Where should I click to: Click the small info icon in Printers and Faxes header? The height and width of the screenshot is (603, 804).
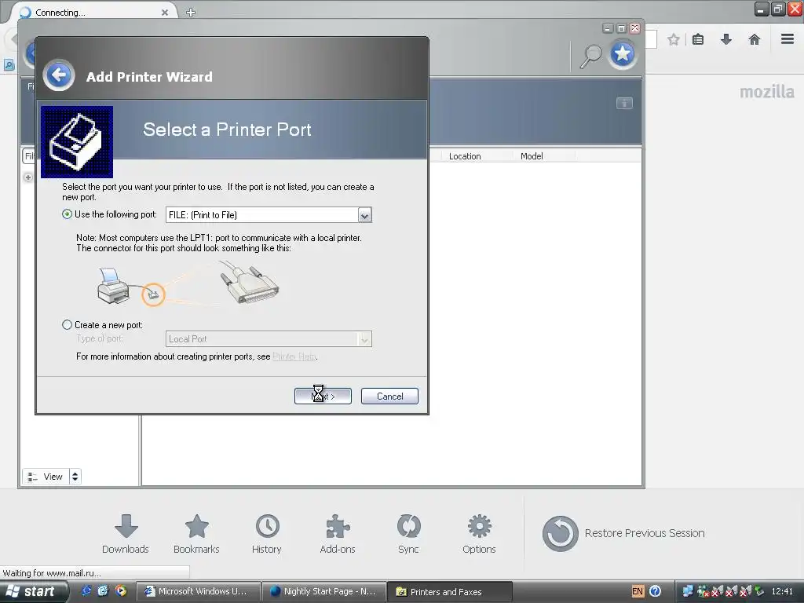pyautogui.click(x=624, y=103)
